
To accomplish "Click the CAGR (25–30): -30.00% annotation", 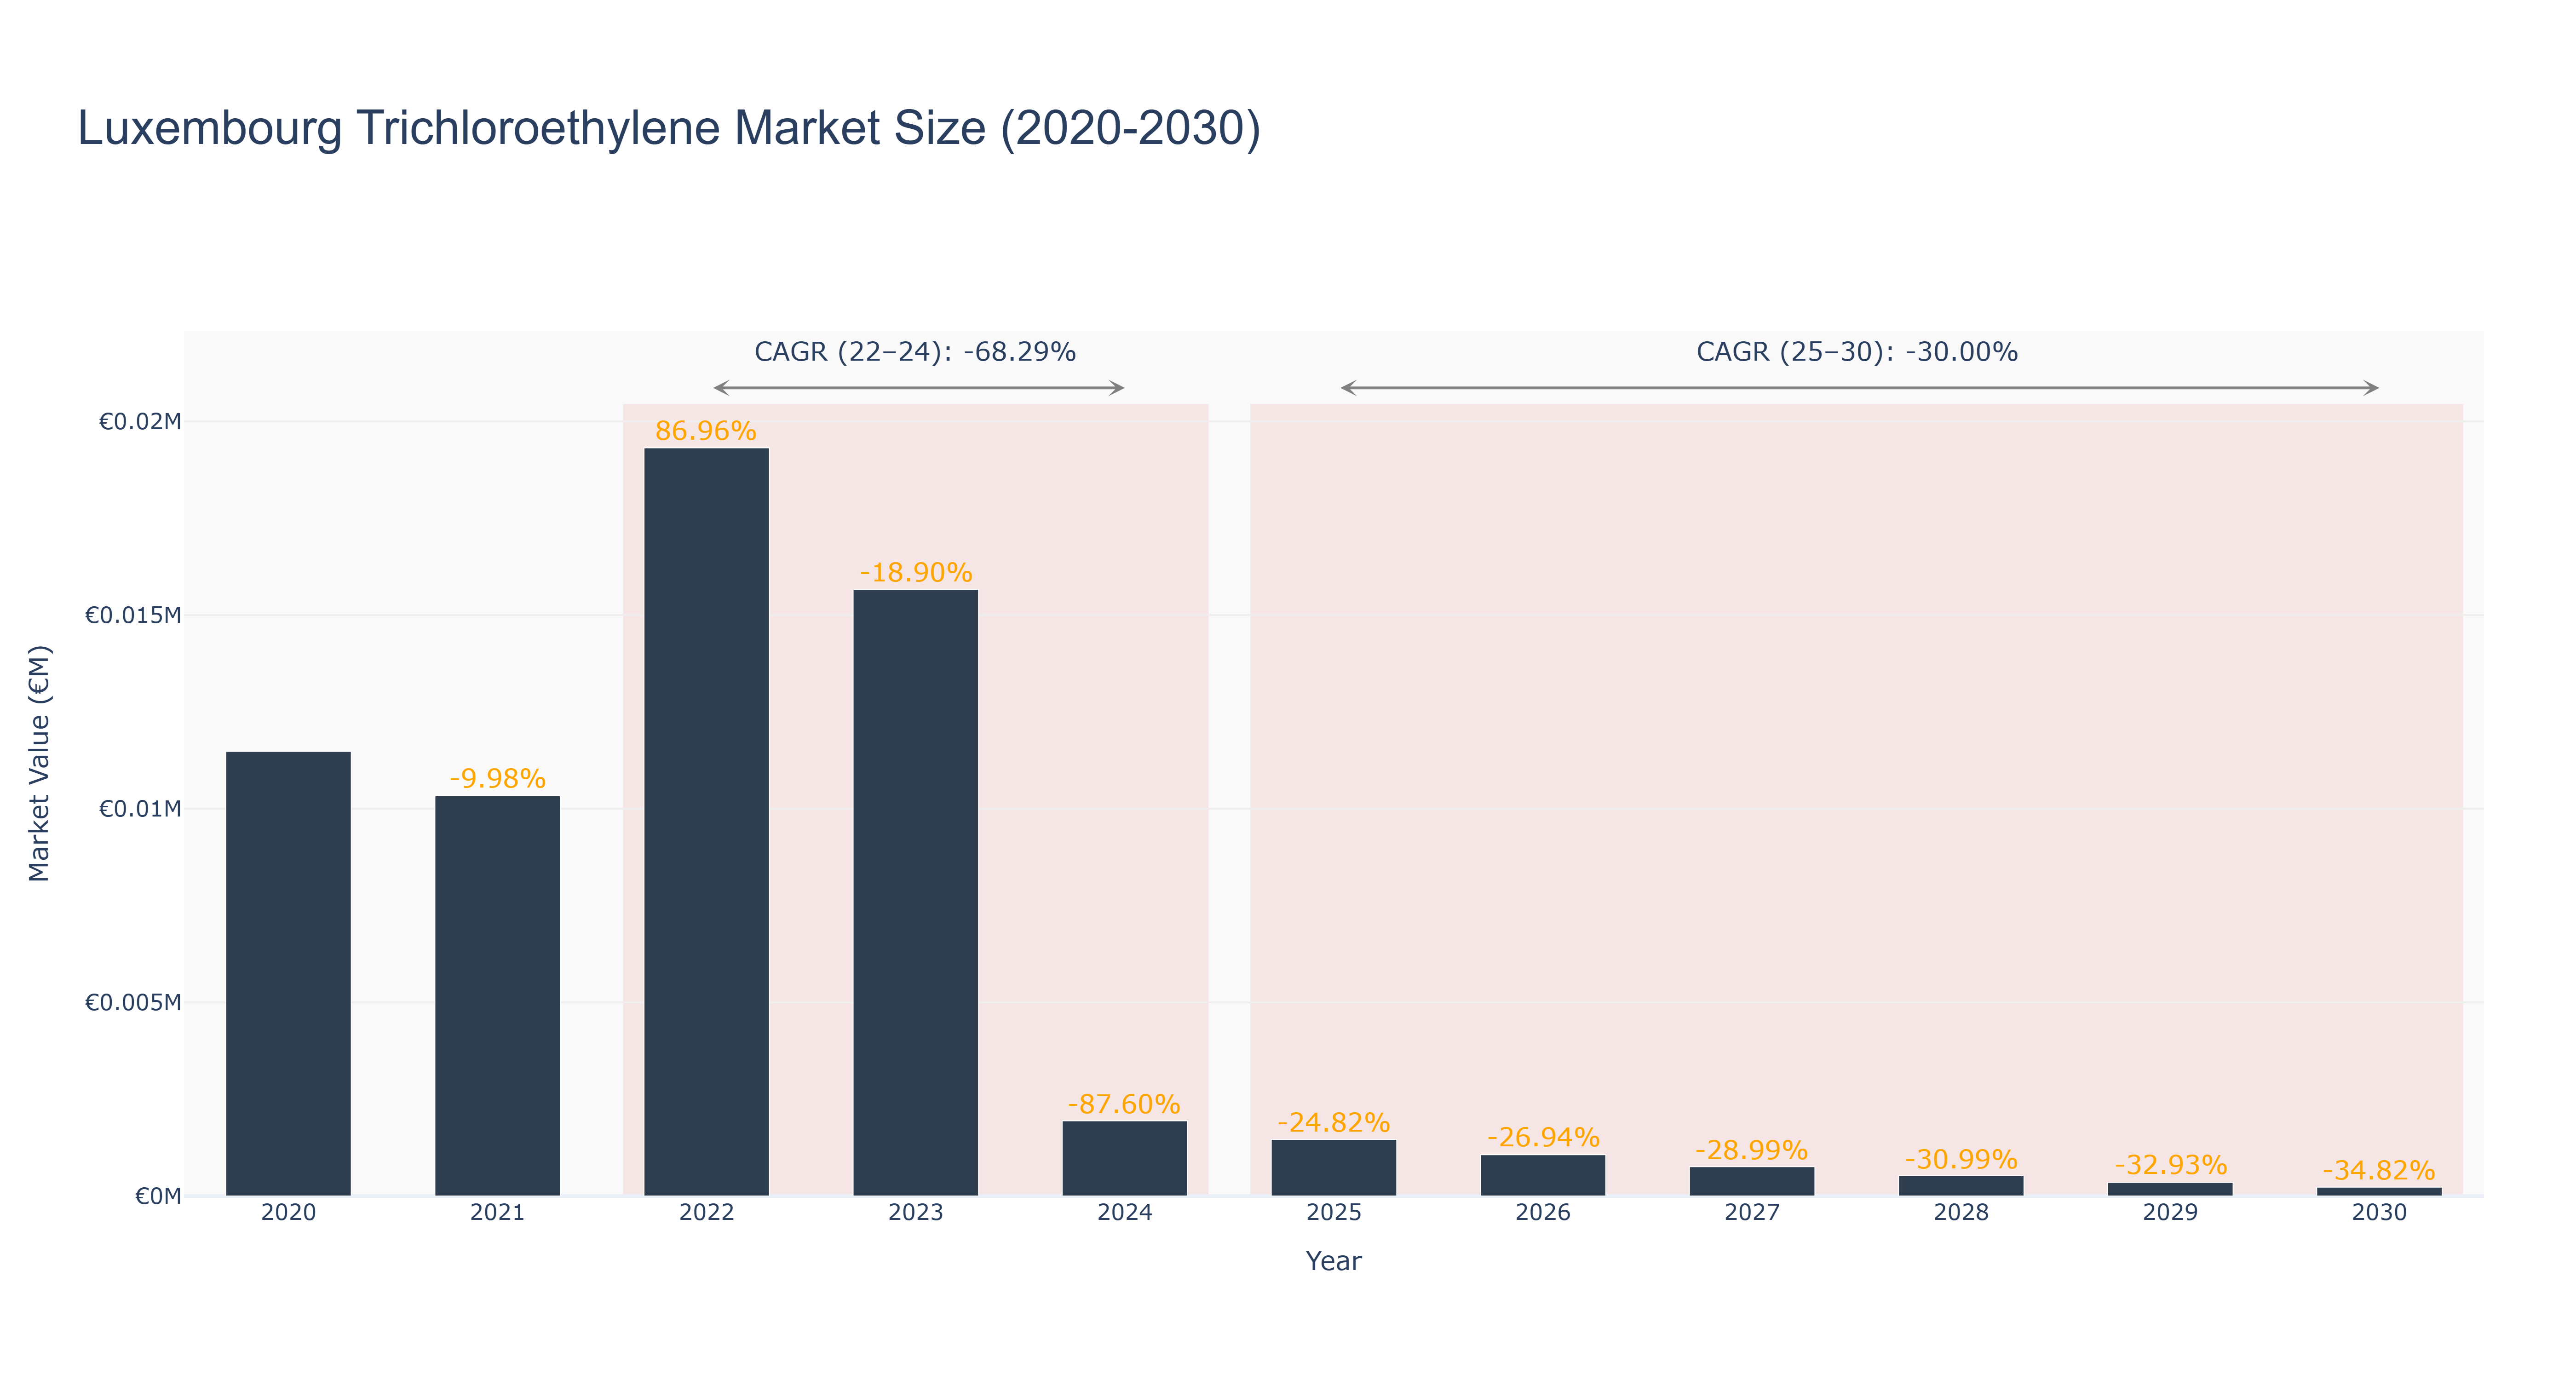I will click(1857, 352).
